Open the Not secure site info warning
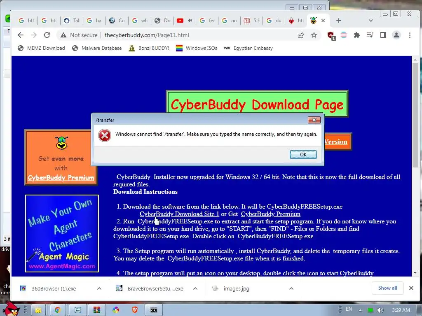This screenshot has height=316, width=422. tap(79, 35)
